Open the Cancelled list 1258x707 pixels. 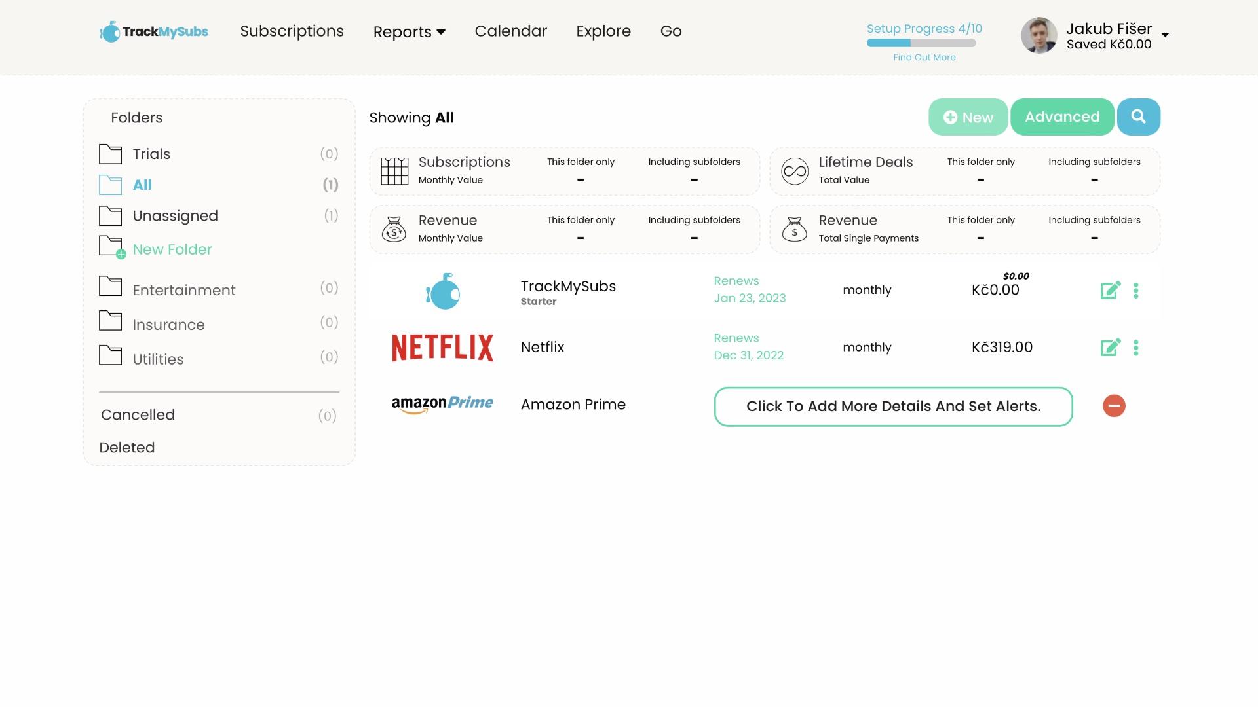click(138, 415)
